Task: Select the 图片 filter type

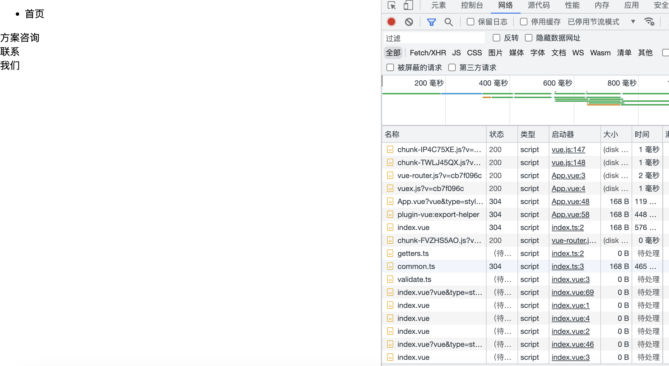Action: 496,53
